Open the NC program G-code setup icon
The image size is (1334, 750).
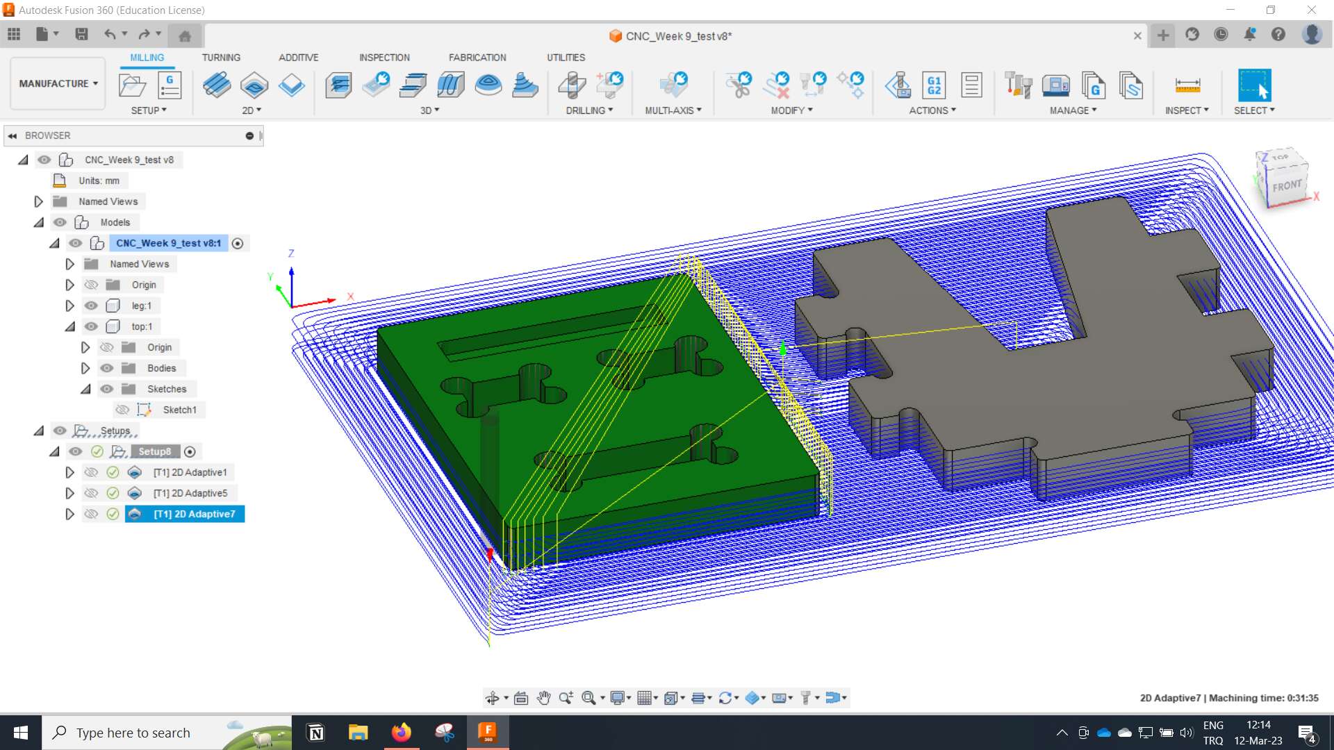(x=170, y=85)
